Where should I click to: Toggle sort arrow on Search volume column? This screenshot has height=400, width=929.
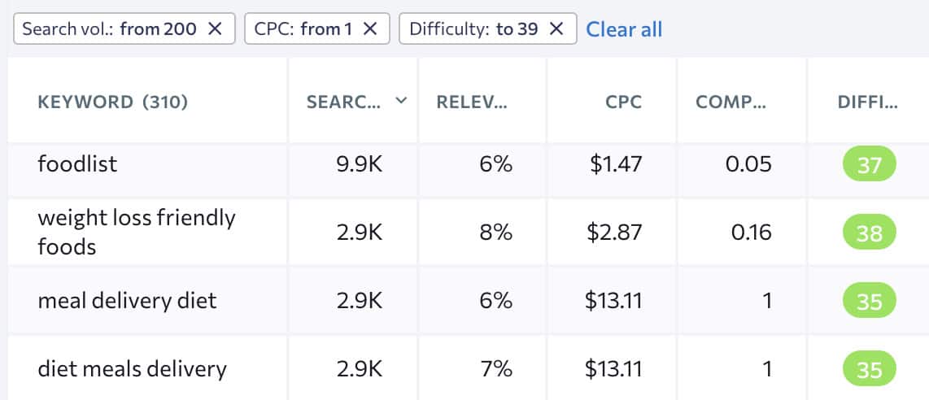tap(400, 101)
